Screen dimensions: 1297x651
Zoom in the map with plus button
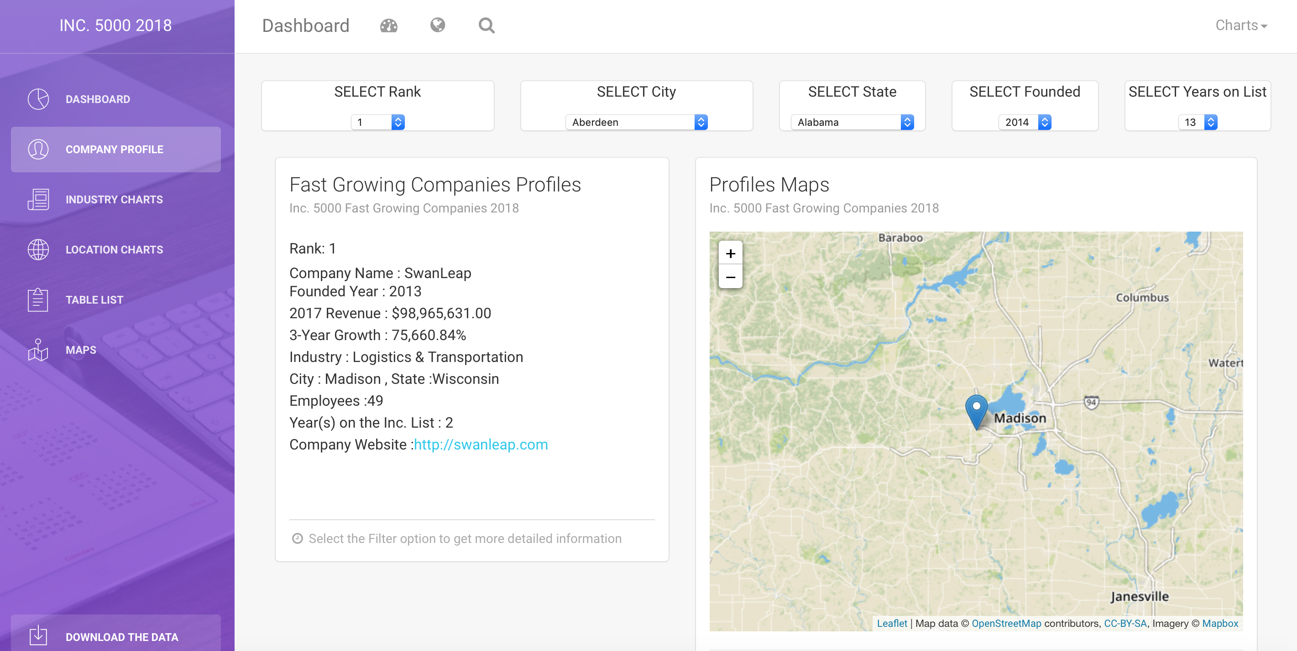[x=731, y=253]
